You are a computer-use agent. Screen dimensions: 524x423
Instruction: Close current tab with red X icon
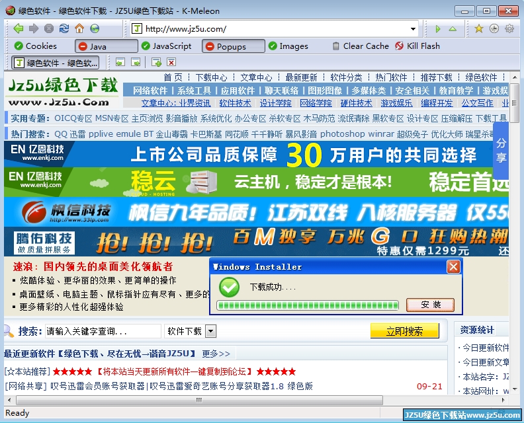(171, 62)
